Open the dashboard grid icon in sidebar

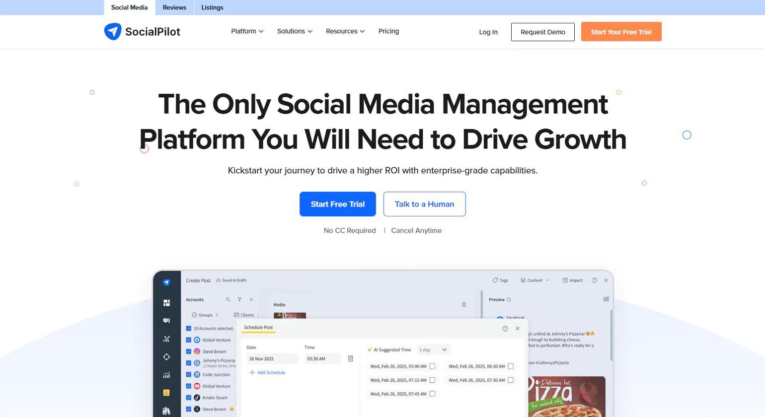(166, 302)
